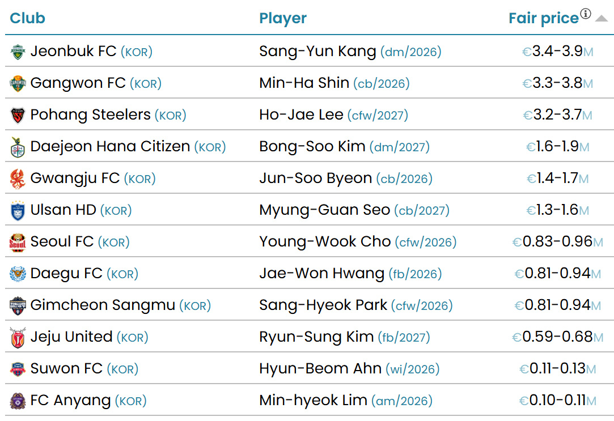
Task: Sort by the Fair price header
Action: (x=543, y=18)
